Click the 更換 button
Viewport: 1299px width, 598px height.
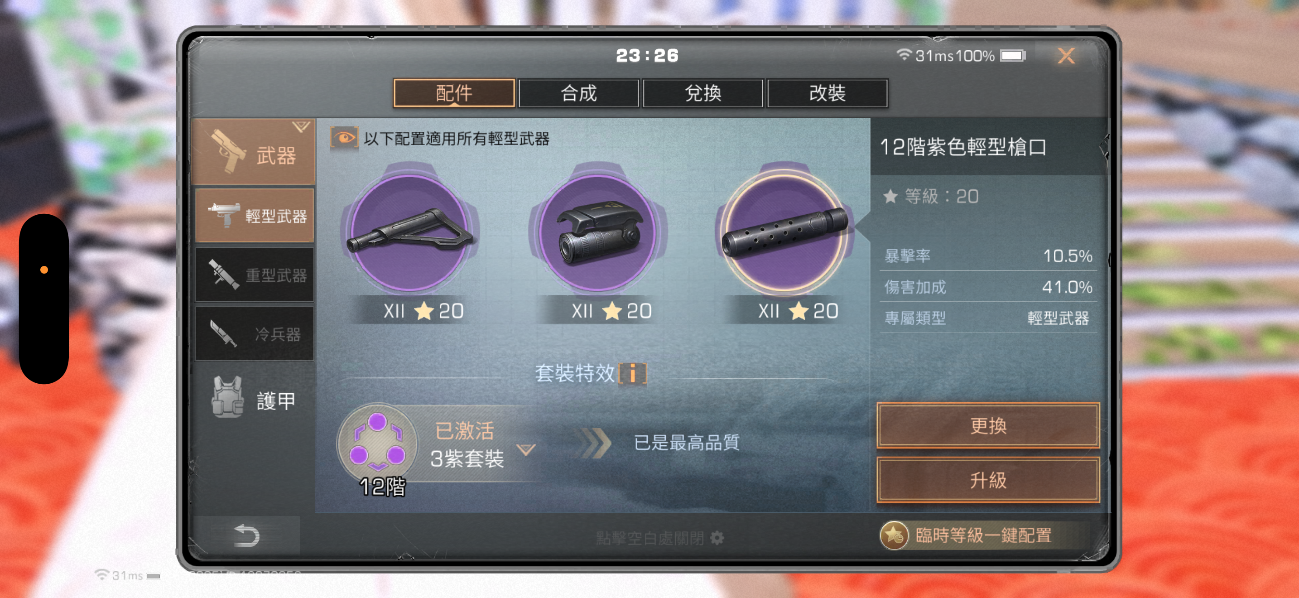coord(988,425)
